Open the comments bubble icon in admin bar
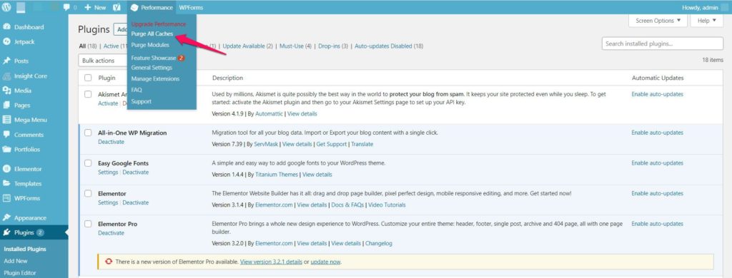 tap(66, 7)
